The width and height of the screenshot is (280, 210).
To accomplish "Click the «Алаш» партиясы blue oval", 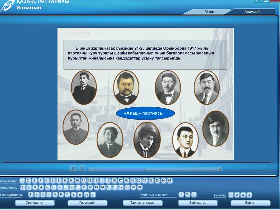I will [145, 113].
